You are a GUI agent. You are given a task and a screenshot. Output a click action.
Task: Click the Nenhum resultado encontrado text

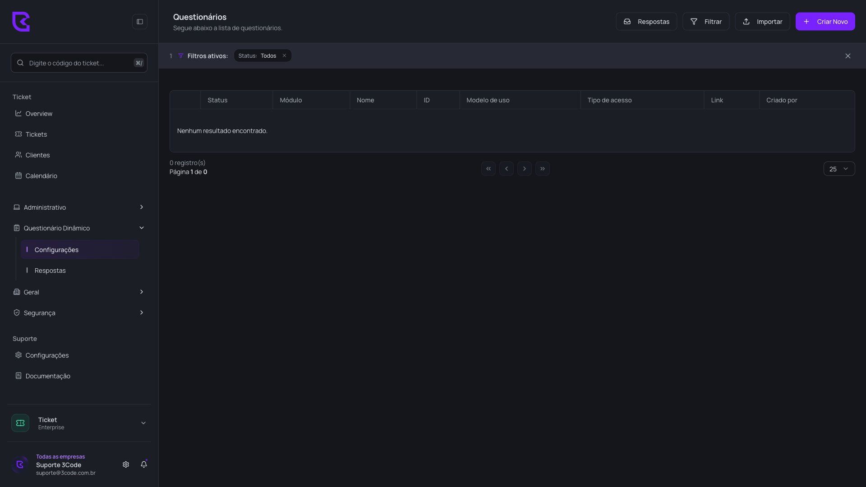point(222,131)
